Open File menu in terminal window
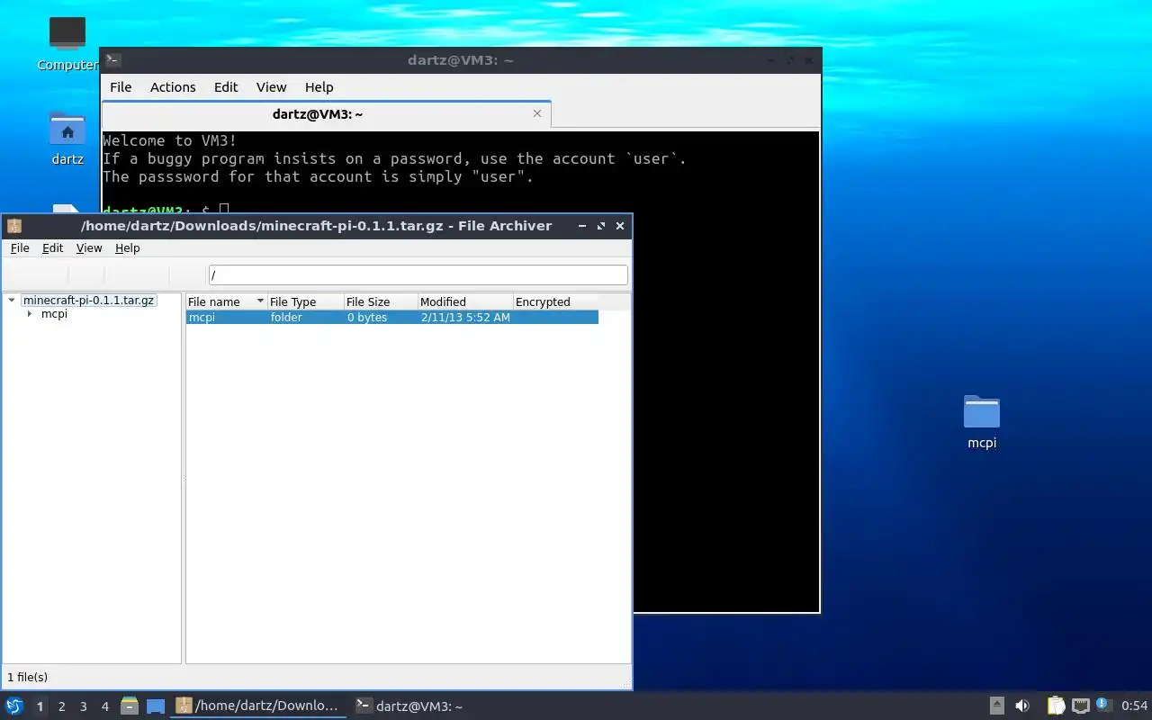Image resolution: width=1152 pixels, height=720 pixels. point(121,87)
